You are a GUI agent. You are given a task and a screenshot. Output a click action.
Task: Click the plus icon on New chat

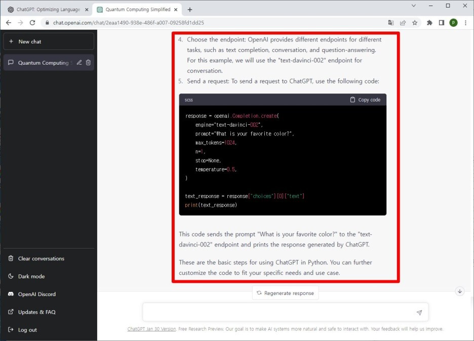tap(11, 41)
